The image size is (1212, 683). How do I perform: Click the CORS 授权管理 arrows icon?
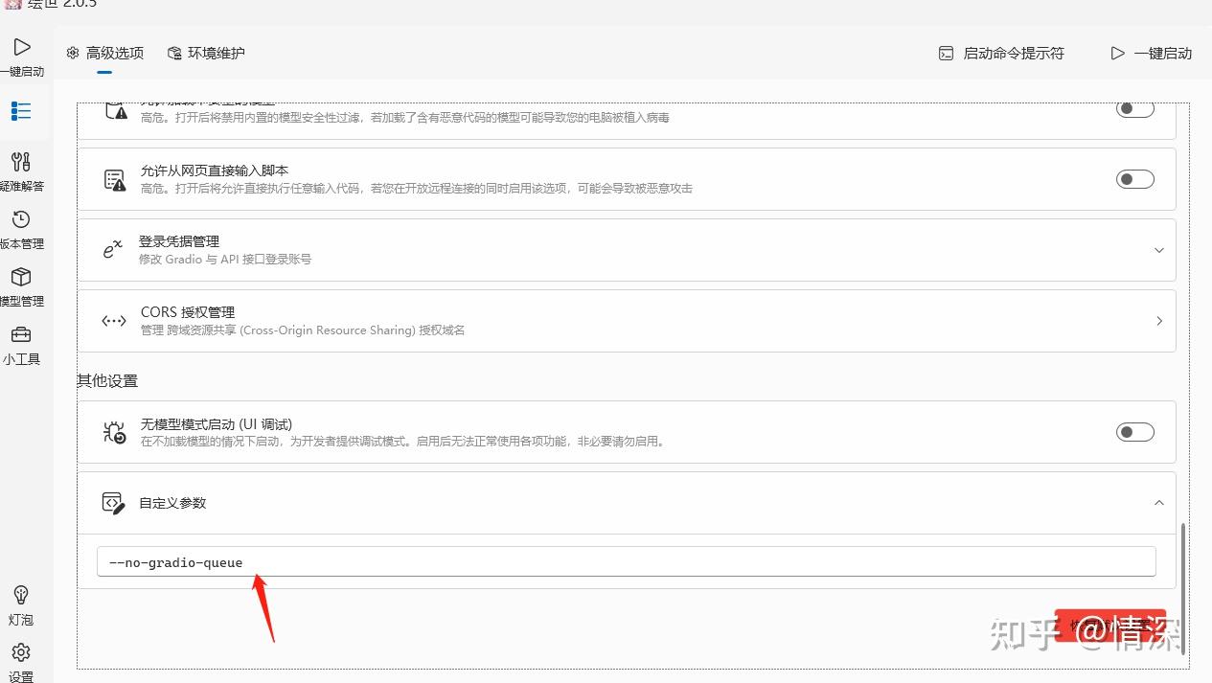click(112, 320)
